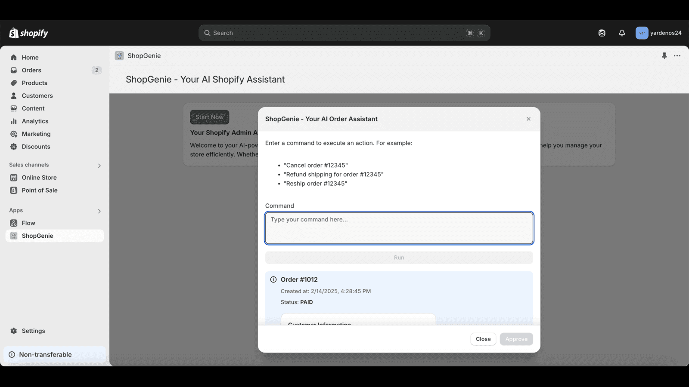Viewport: 689px width, 387px height.
Task: Open the notifications bell
Action: point(622,33)
